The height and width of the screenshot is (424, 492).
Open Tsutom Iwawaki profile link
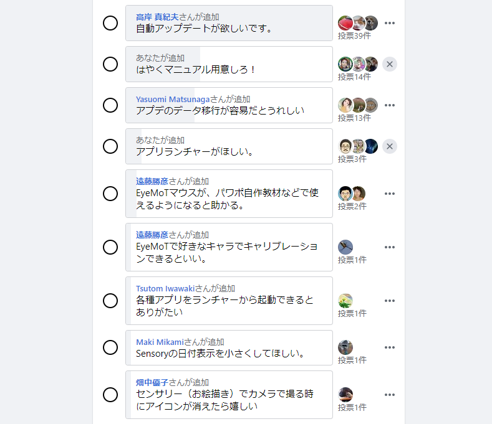[165, 288]
